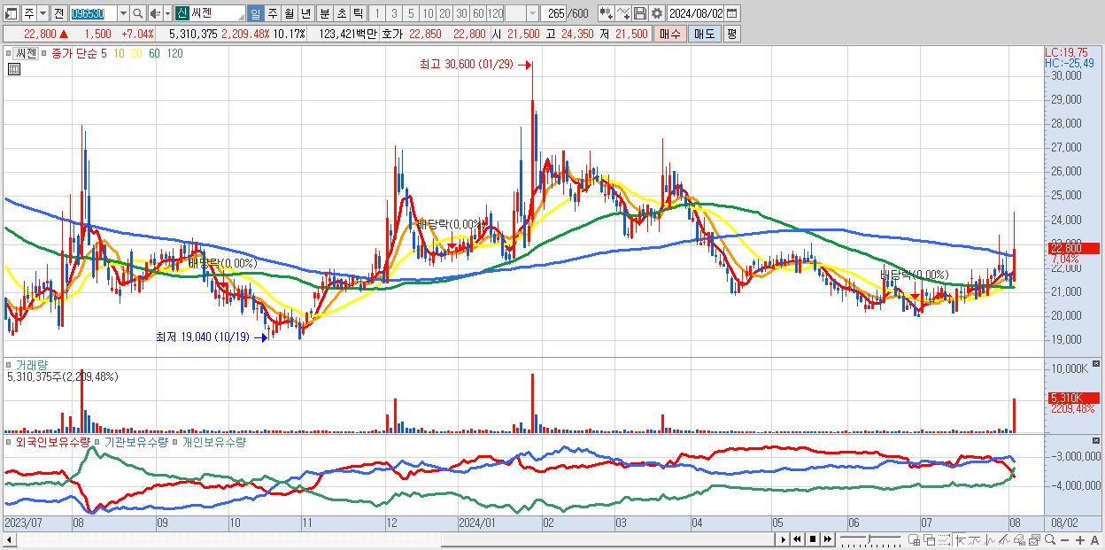Viewport: 1105px width, 550px height.
Task: Click the green 신 badge icon
Action: click(x=182, y=13)
